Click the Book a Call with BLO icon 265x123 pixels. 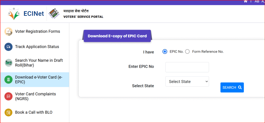click(9, 112)
